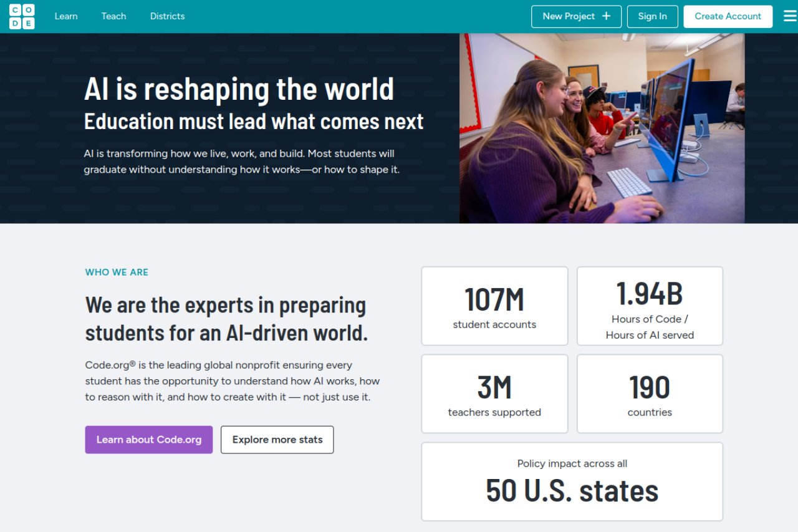Viewport: 798px width, 532px height.
Task: Click the 50 U.S. states policy card
Action: (x=572, y=481)
